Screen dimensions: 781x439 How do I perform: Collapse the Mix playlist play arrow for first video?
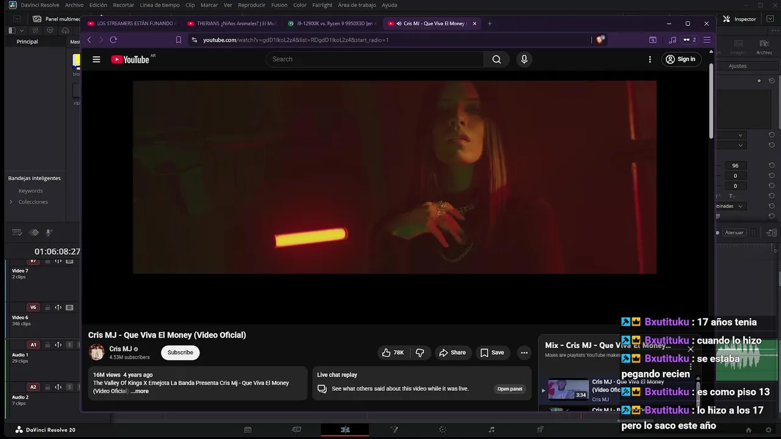point(543,390)
